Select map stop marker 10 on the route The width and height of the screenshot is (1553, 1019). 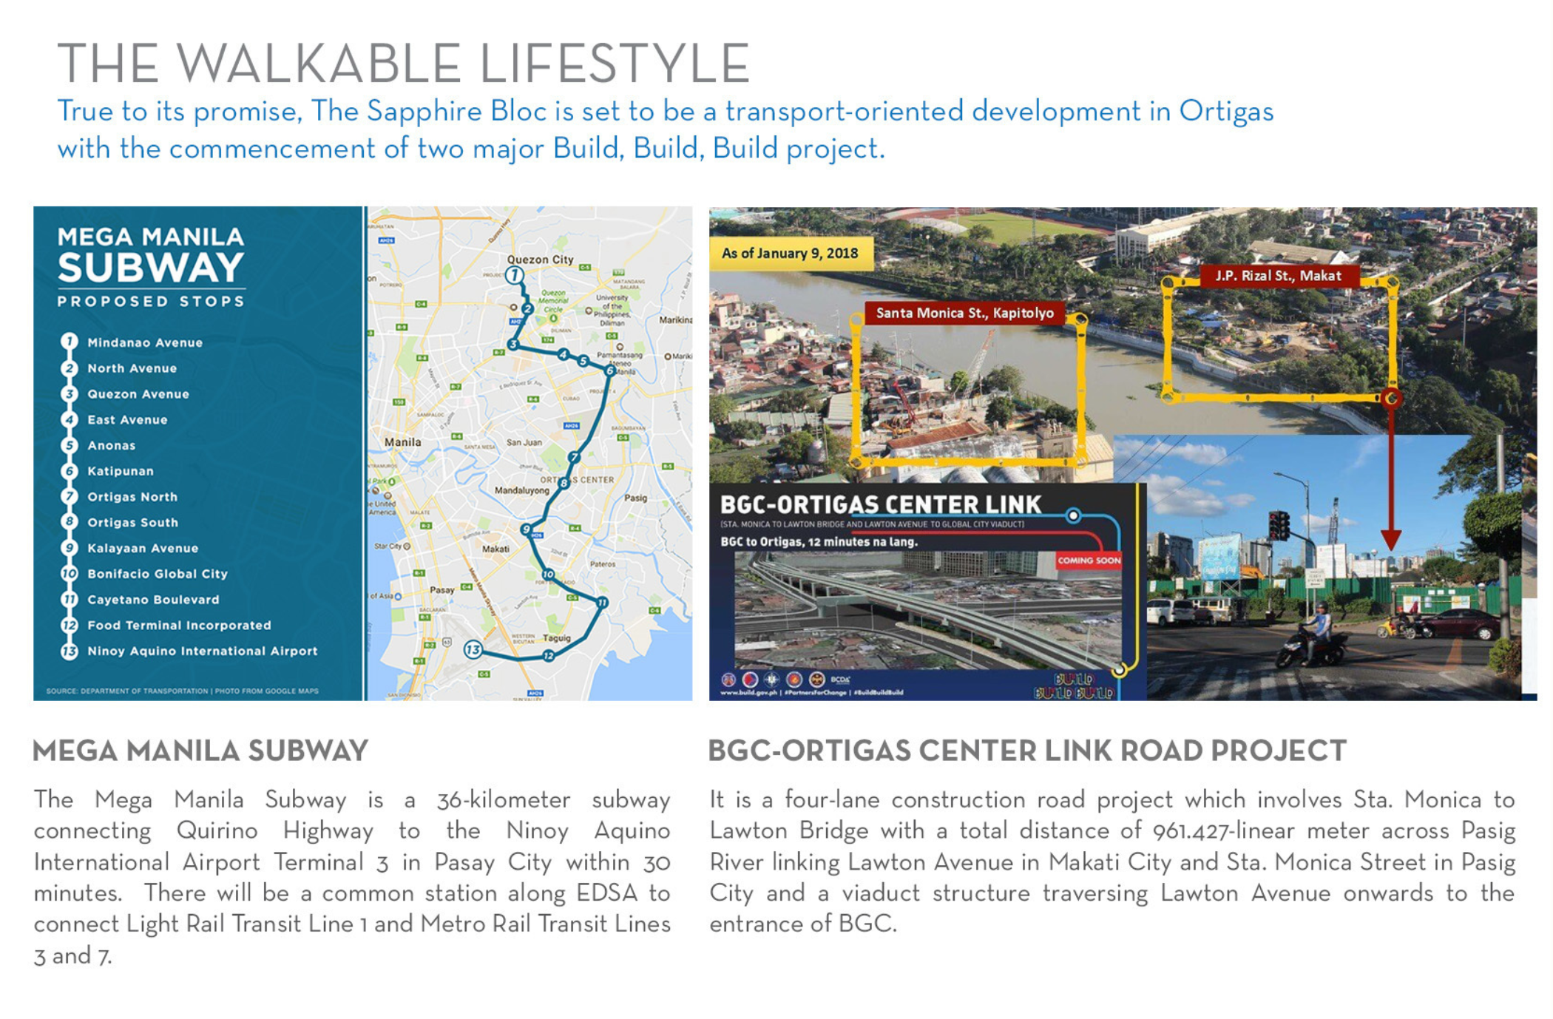coord(548,574)
